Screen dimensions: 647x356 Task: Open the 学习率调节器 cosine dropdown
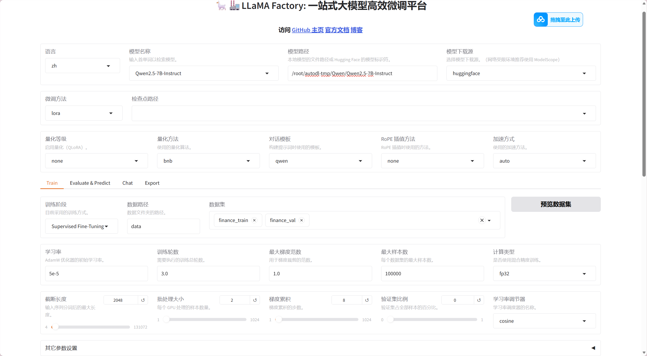pyautogui.click(x=544, y=321)
